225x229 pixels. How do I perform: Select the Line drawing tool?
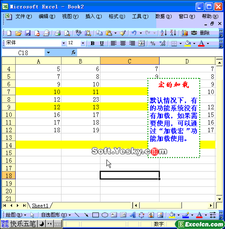pos(77,215)
